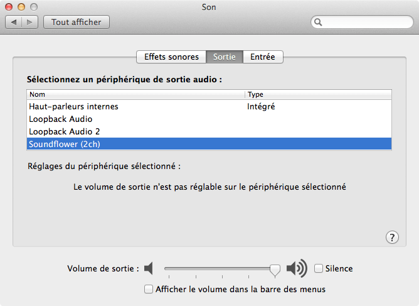Choose Loopback Audio in device list
Image resolution: width=419 pixels, height=306 pixels.
(61, 119)
